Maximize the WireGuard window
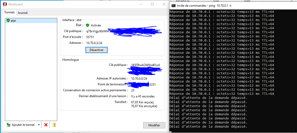 [x=152, y=4]
